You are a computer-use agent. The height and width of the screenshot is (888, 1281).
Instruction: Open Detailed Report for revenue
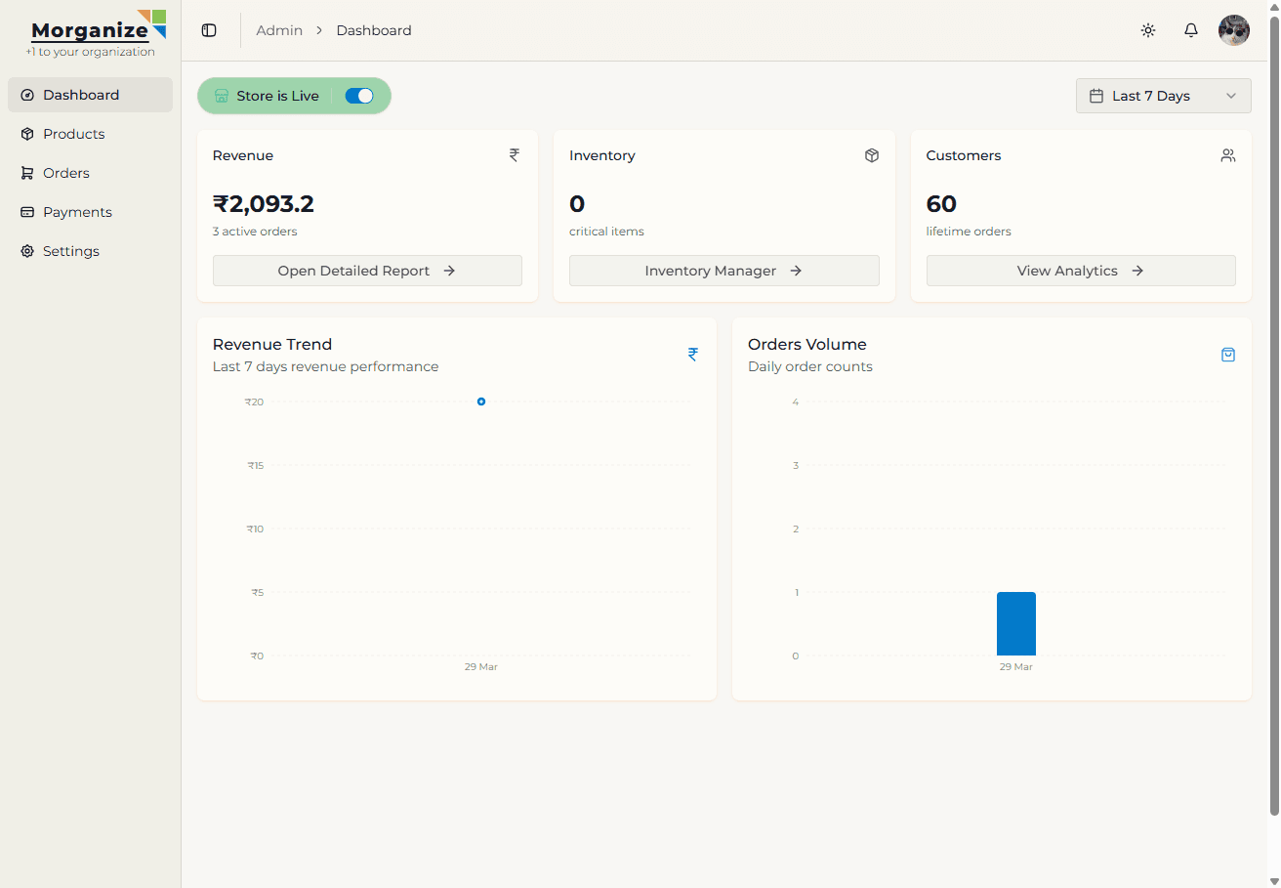tap(367, 271)
